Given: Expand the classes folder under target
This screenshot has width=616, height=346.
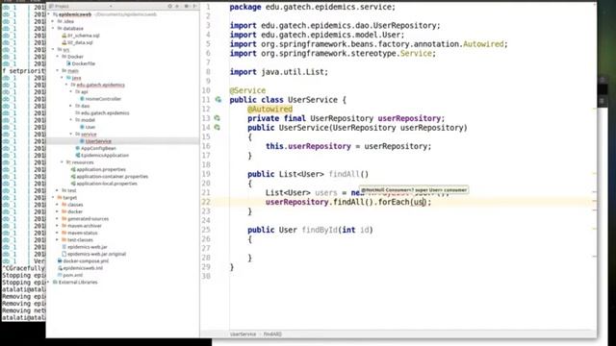Looking at the screenshot, I should coord(58,205).
